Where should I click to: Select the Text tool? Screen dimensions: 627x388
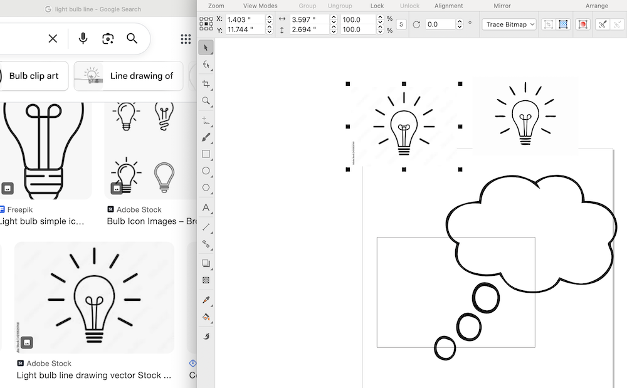pyautogui.click(x=206, y=207)
